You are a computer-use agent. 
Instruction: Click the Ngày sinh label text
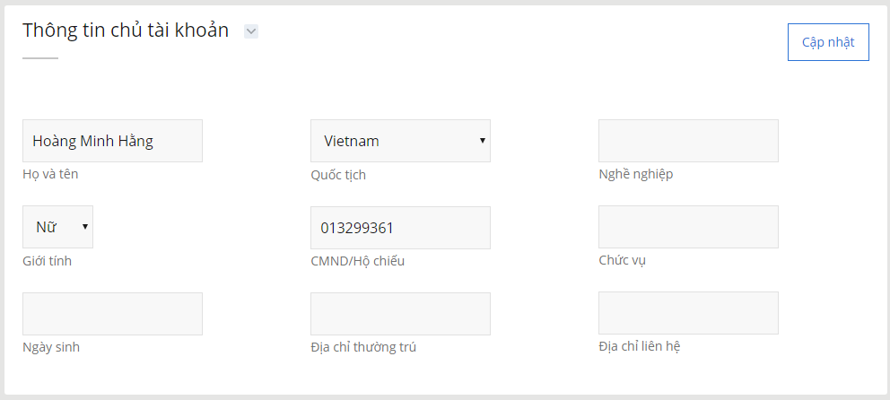pyautogui.click(x=51, y=347)
